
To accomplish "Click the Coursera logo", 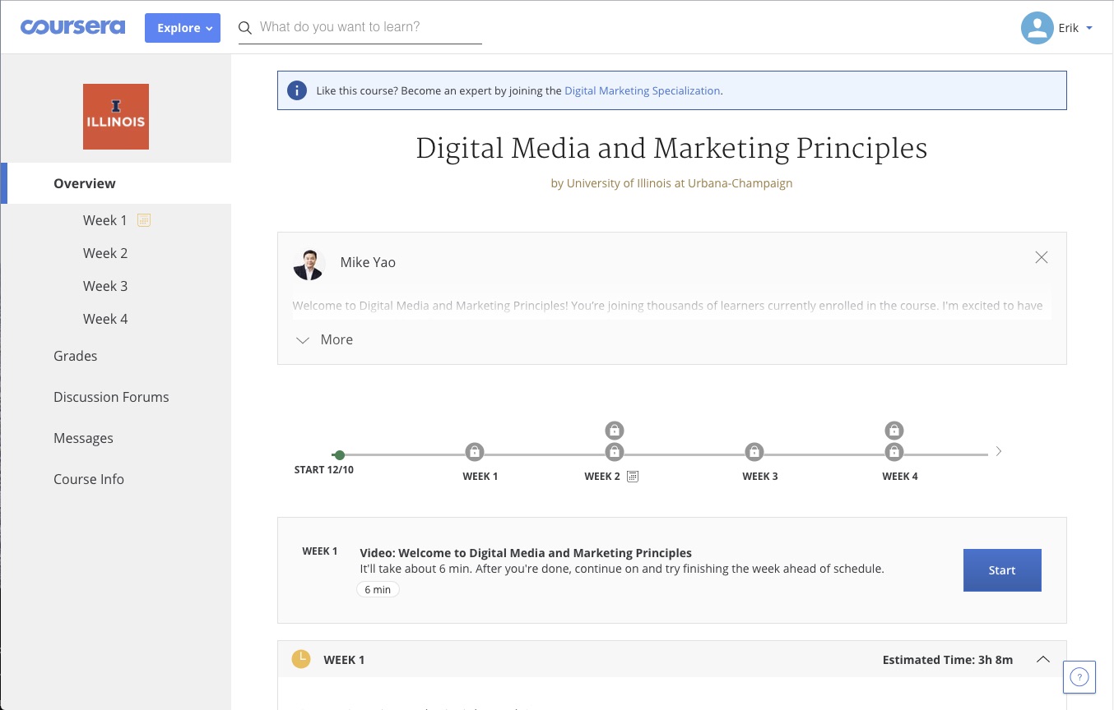I will pos(73,27).
